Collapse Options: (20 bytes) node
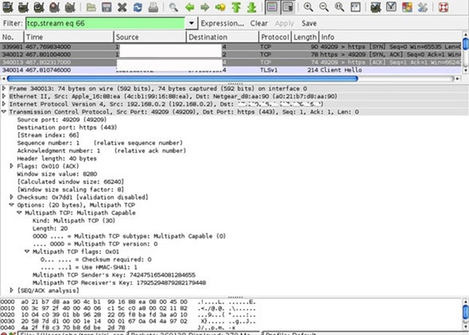 click(12, 205)
